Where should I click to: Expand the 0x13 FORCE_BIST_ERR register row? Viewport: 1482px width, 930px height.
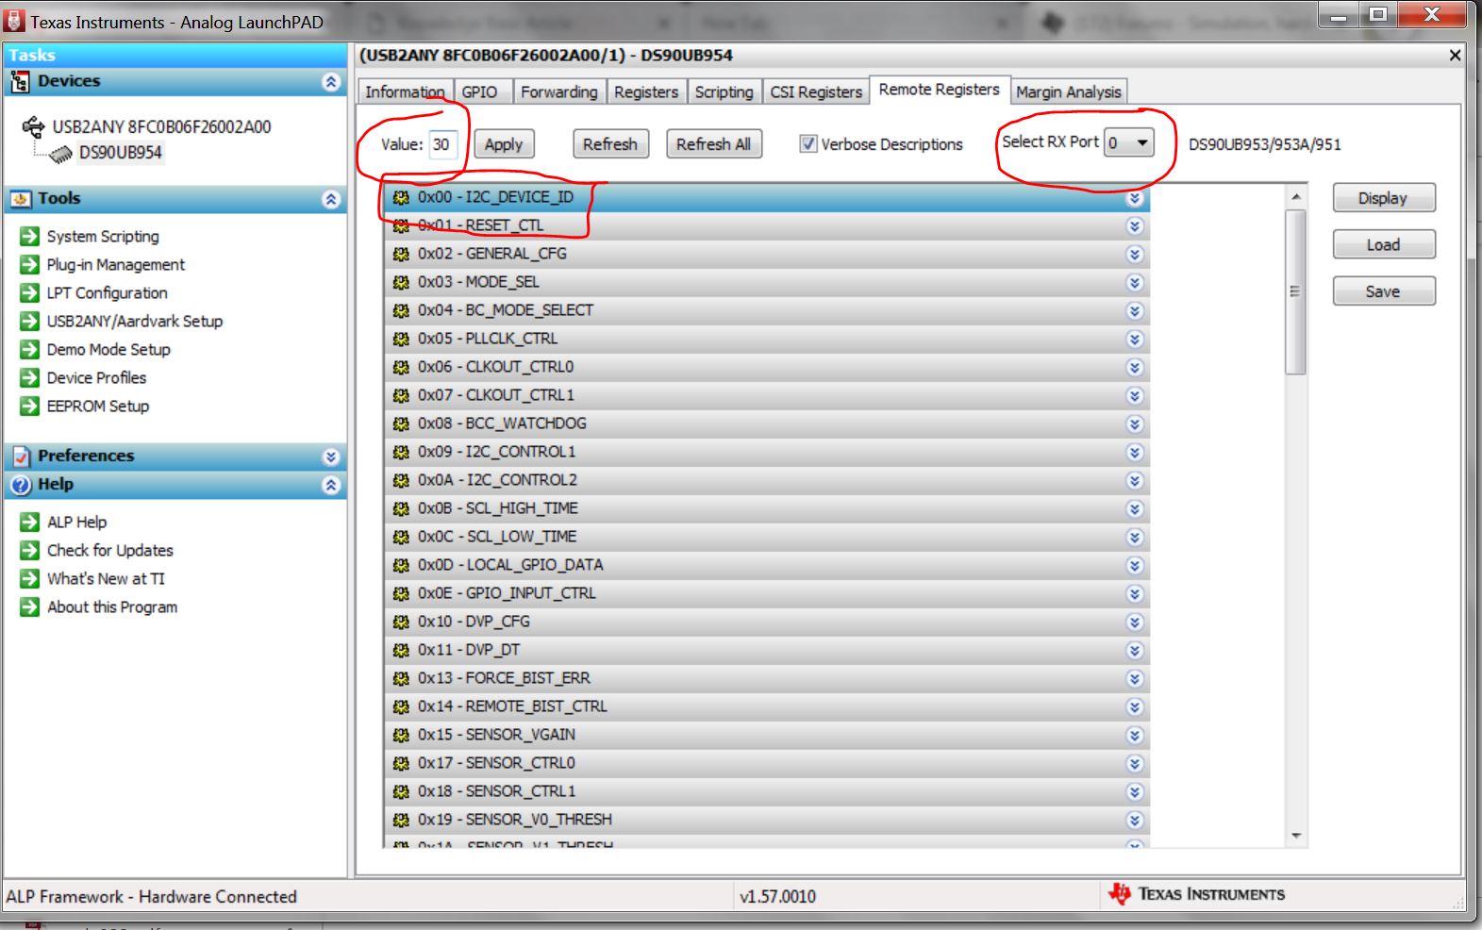point(1135,679)
